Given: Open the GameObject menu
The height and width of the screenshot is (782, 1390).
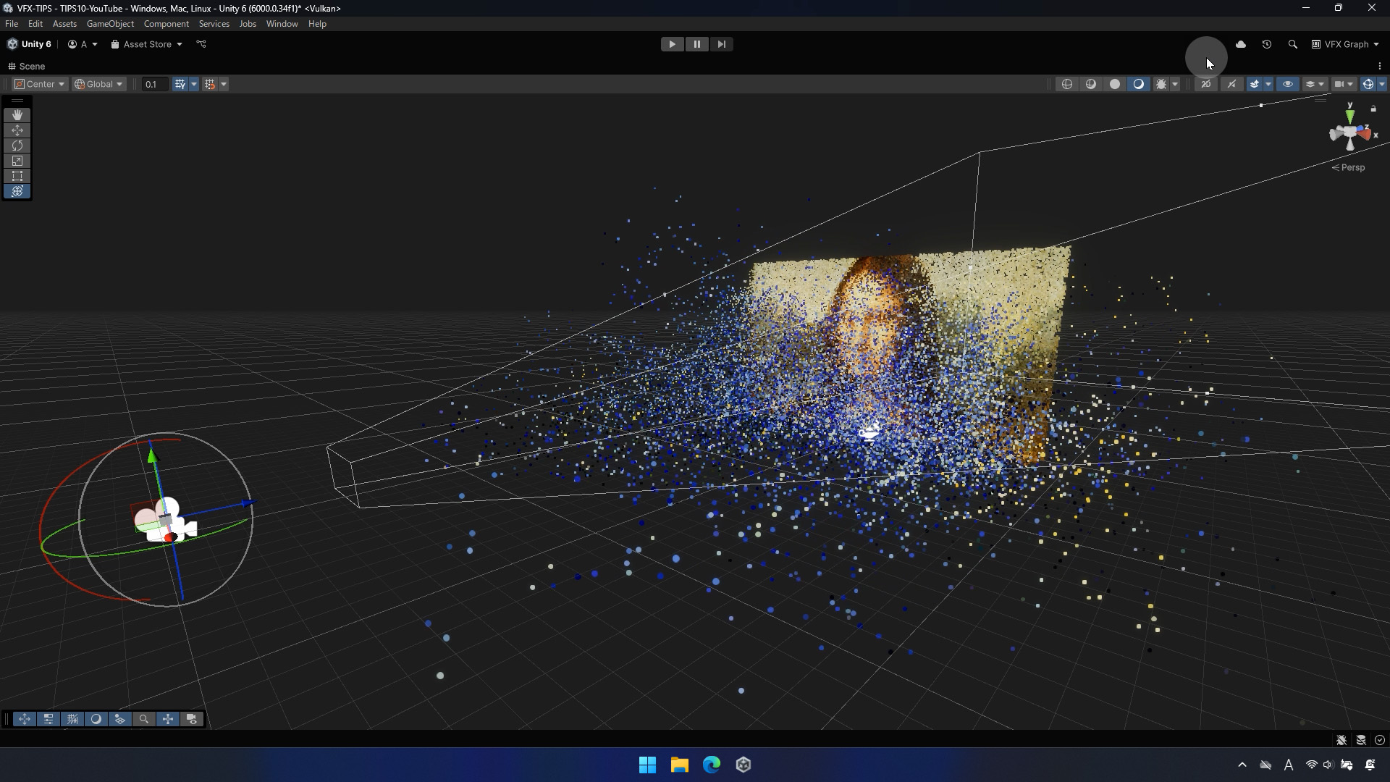Looking at the screenshot, I should [x=110, y=24].
